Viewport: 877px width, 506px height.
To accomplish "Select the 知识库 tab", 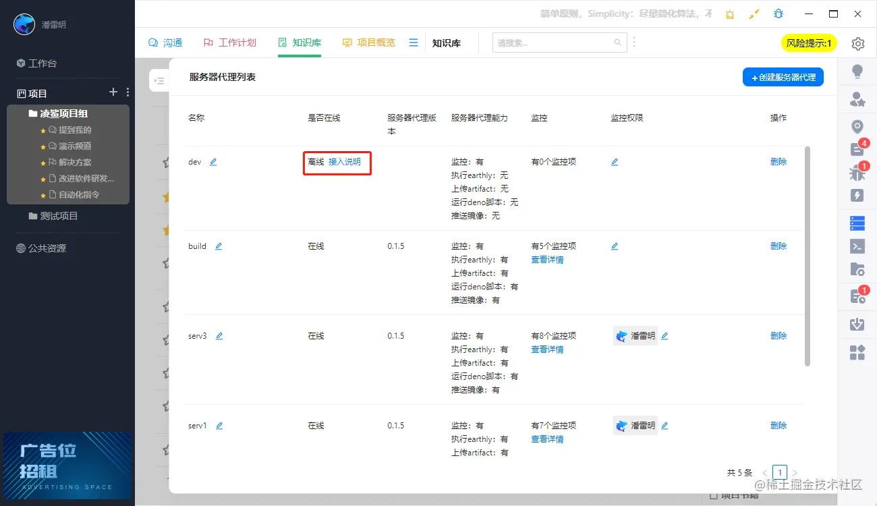I will [300, 43].
